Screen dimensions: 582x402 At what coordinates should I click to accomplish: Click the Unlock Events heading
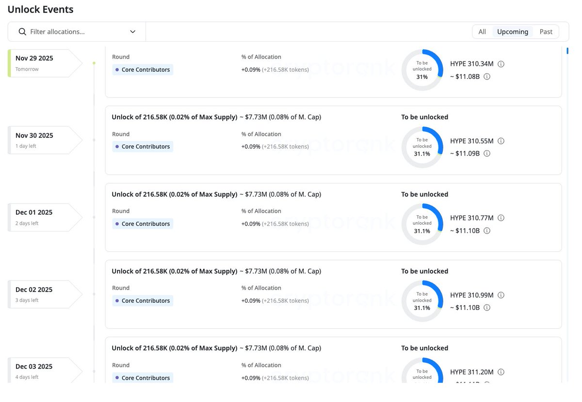point(41,9)
